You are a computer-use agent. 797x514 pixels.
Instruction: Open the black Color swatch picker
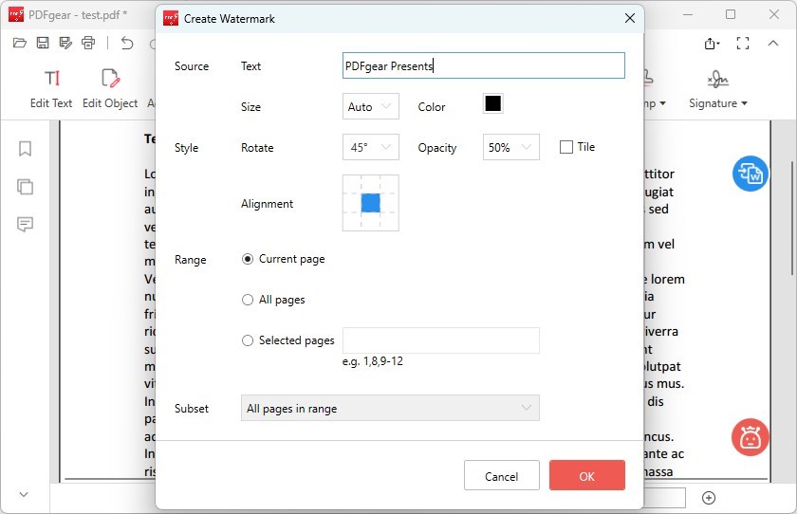tap(492, 104)
